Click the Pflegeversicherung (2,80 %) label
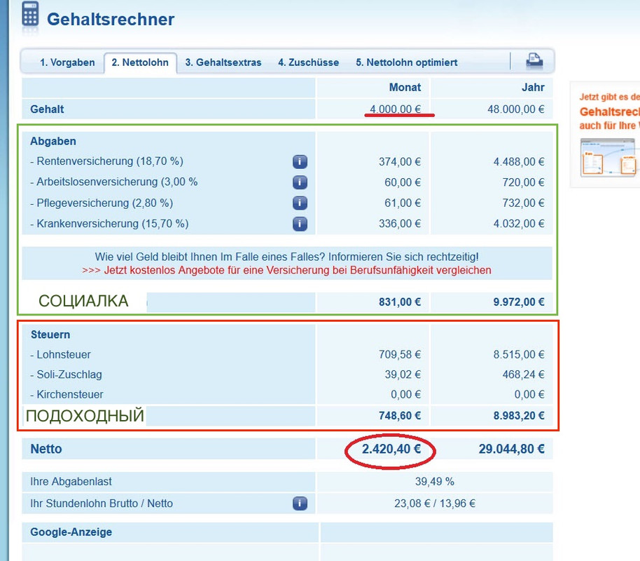The height and width of the screenshot is (561, 640). [102, 203]
